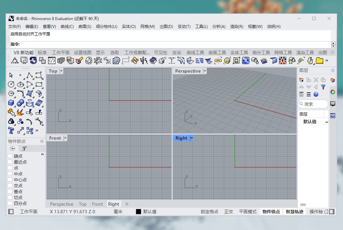Toggle the 切点 snap checkbox
Viewport: 343px width, 230px height.
(10, 197)
